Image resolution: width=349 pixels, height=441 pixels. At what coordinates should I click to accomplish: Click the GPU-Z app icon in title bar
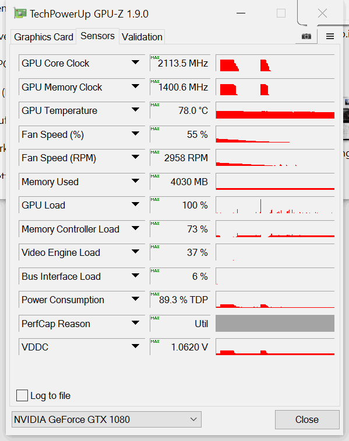[20, 13]
